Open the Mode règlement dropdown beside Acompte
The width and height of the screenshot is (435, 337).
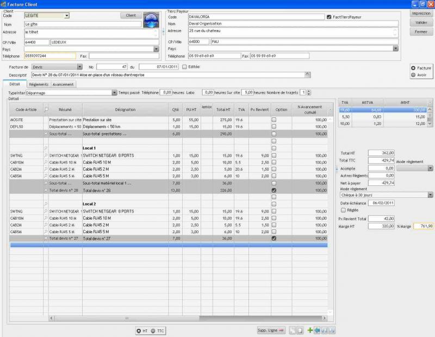(x=430, y=168)
